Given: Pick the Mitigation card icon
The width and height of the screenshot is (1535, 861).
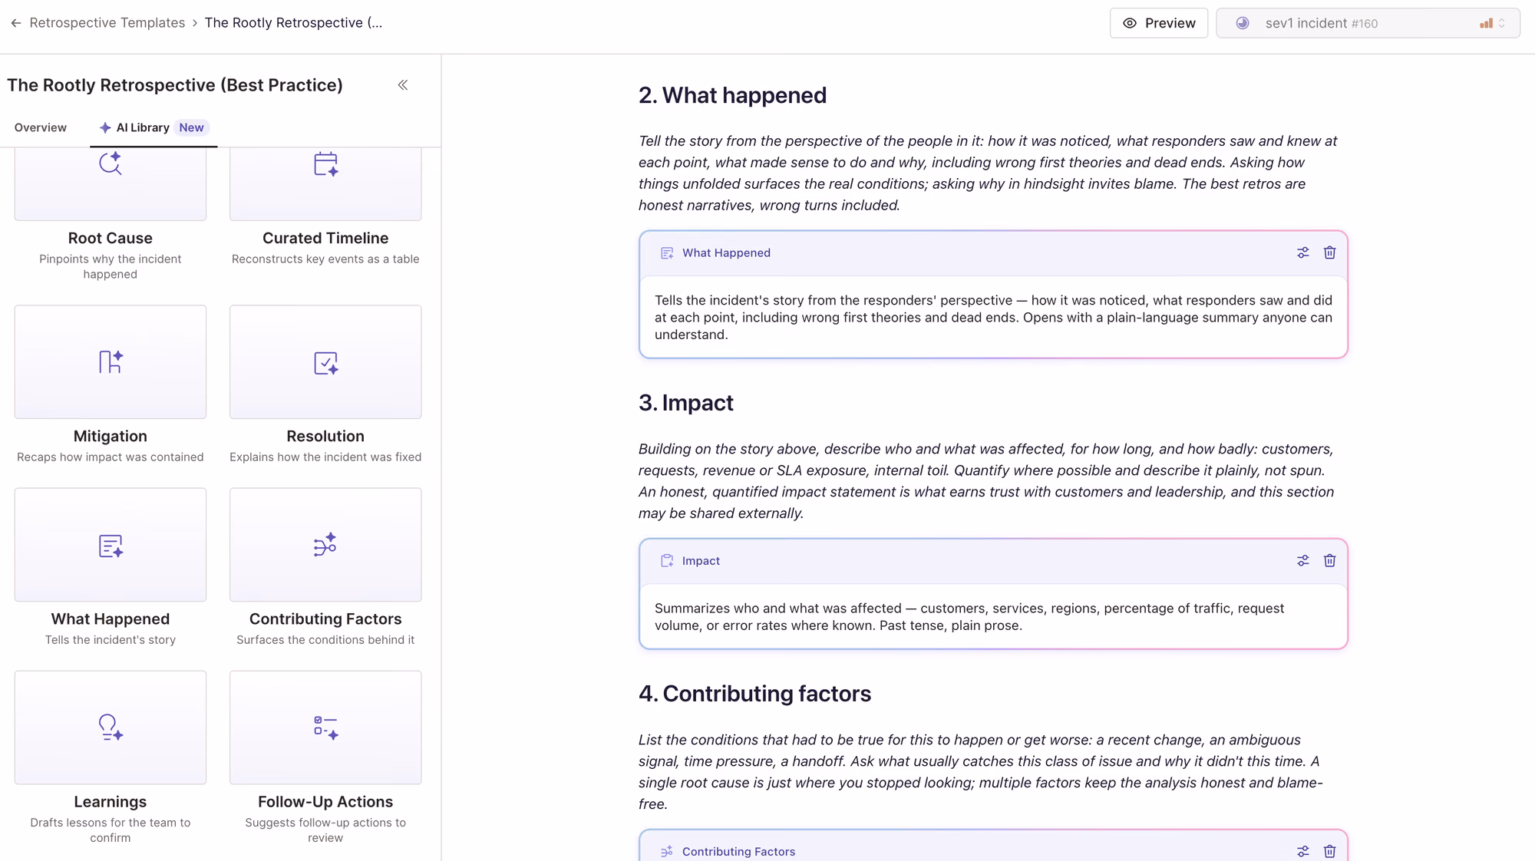Looking at the screenshot, I should coord(111,362).
